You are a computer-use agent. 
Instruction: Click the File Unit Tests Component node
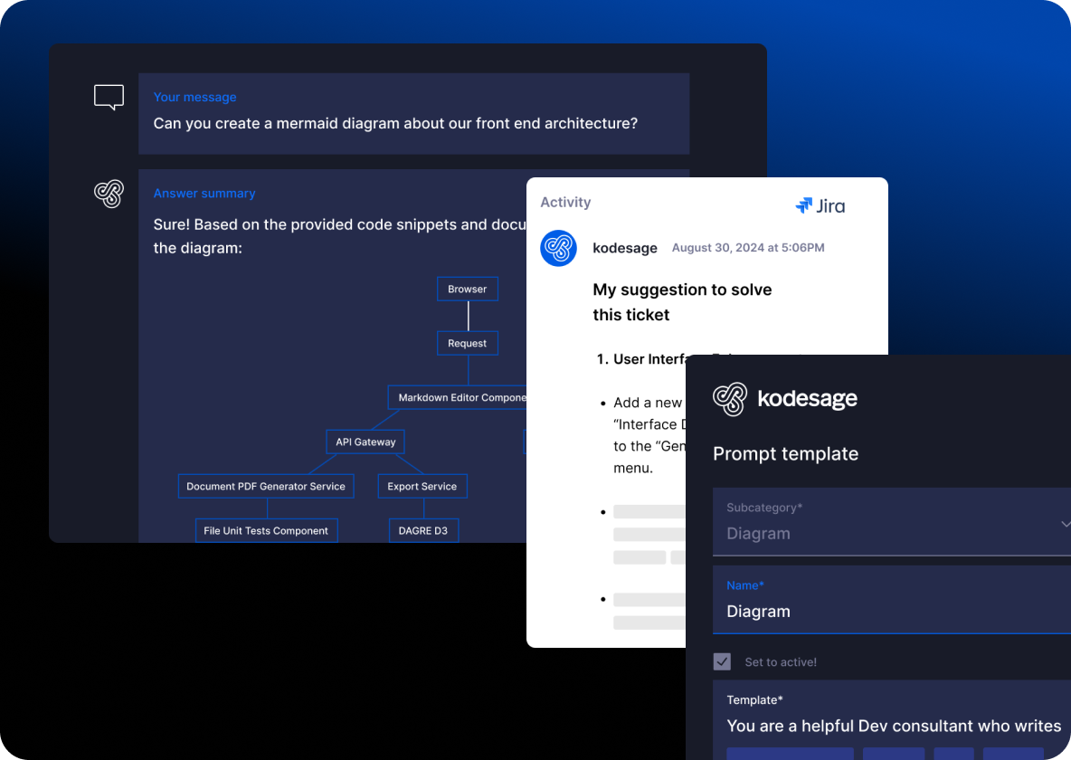[266, 530]
